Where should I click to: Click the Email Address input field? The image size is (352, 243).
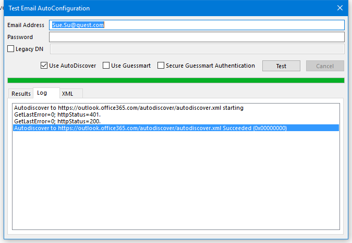[196, 25]
